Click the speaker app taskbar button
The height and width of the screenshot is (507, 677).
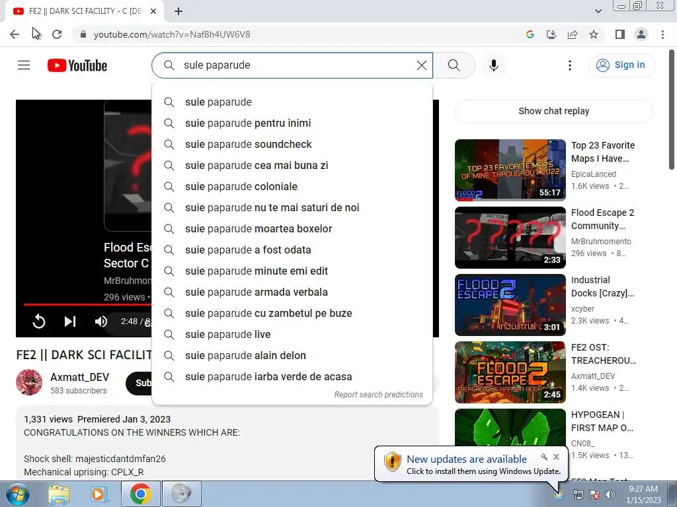coord(182,494)
